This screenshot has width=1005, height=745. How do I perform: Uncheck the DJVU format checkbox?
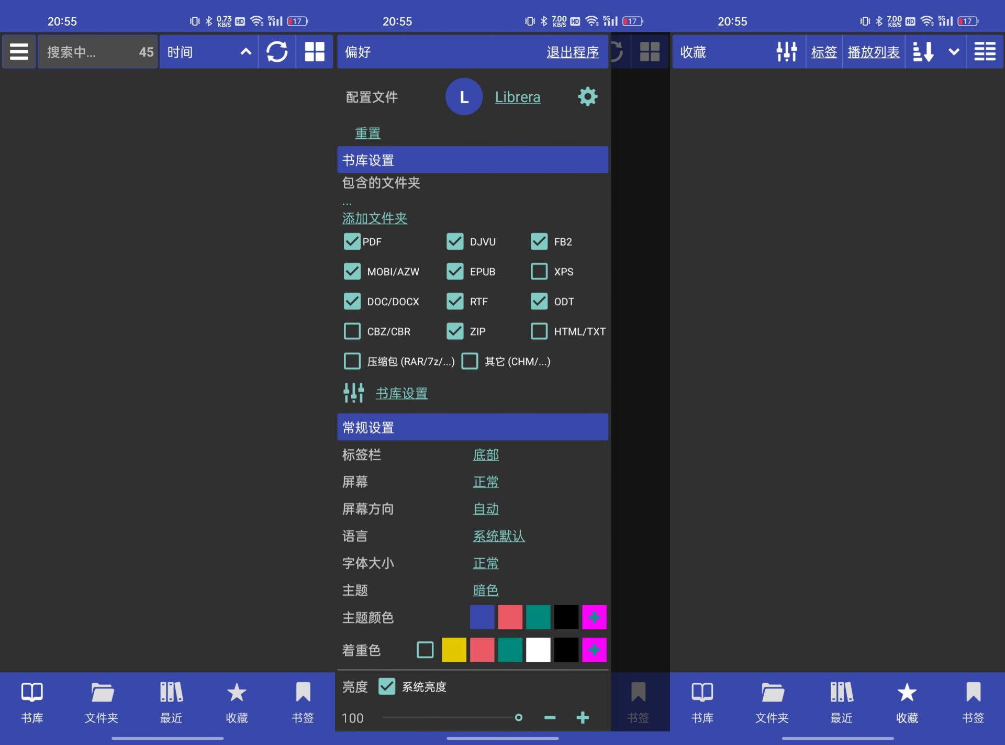click(455, 241)
